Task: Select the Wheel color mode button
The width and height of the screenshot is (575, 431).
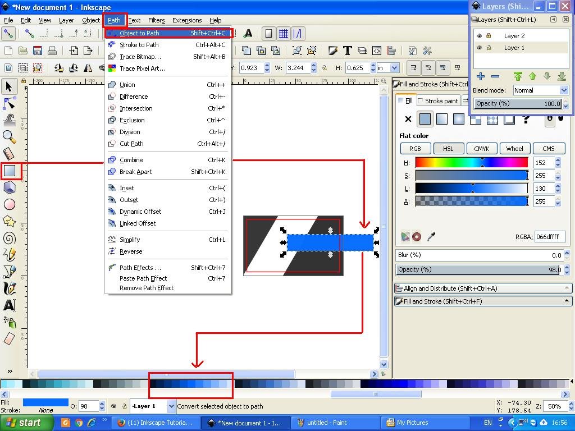Action: click(515, 148)
